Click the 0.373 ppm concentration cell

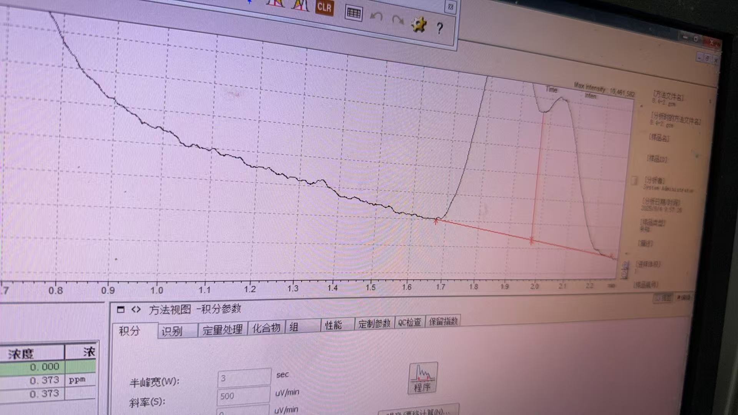44,380
